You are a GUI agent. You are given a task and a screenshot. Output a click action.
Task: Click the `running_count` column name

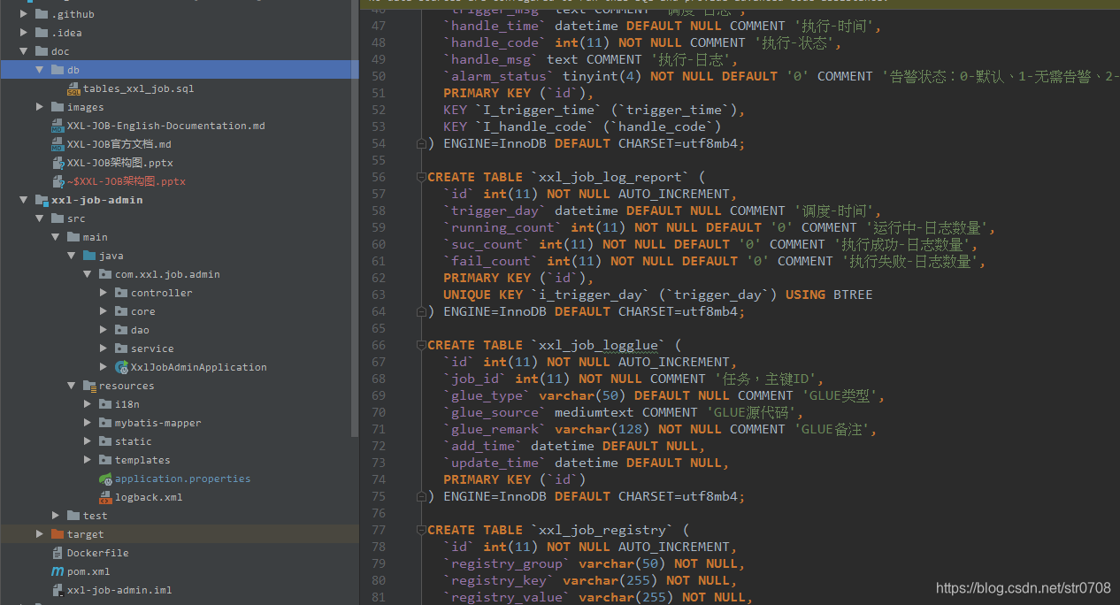point(503,227)
